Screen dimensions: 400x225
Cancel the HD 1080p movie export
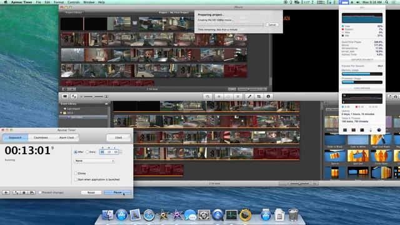272,25
